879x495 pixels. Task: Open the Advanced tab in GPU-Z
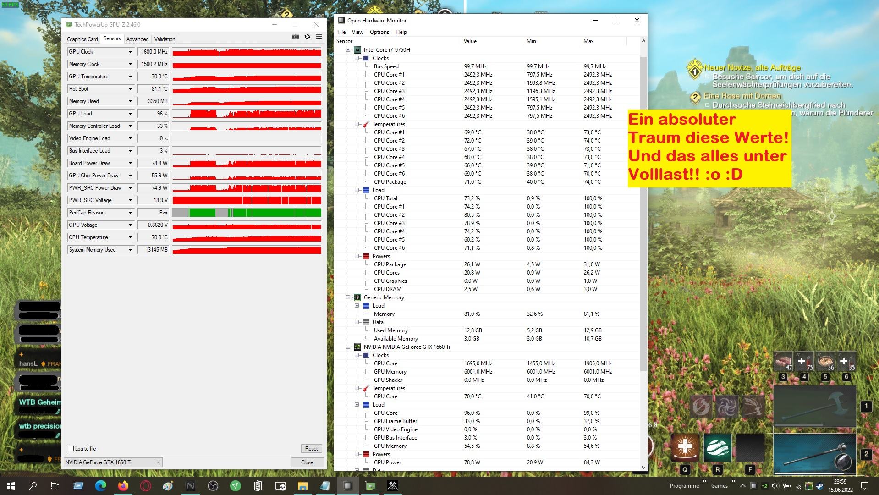coord(137,39)
